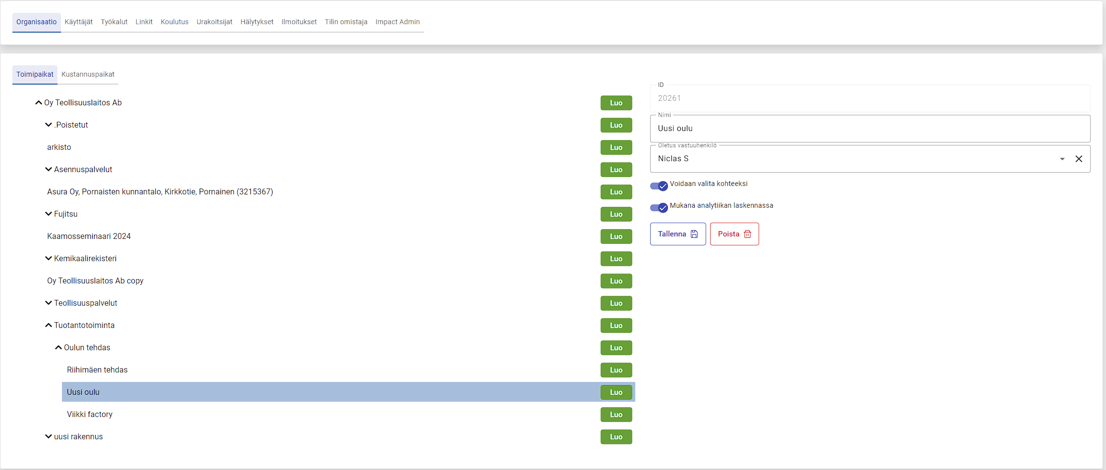The height and width of the screenshot is (470, 1106).
Task: Collapse the Tuotantotoiminta node
Action: point(48,326)
